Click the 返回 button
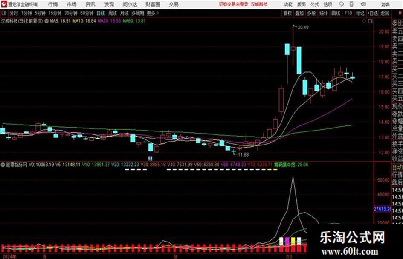The width and height of the screenshot is (403, 259). point(385,13)
